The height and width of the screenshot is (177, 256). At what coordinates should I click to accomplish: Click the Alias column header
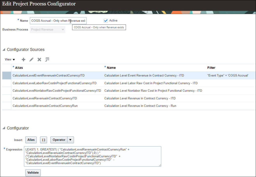tap(19, 68)
